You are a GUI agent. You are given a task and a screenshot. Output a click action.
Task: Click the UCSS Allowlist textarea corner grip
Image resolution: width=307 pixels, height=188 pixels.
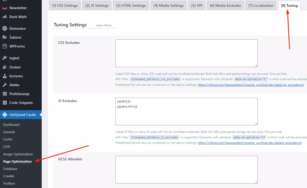click(x=256, y=182)
